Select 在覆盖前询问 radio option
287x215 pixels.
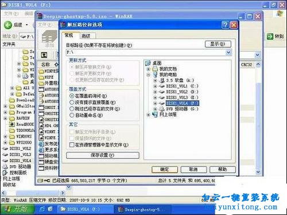[x=72, y=96]
